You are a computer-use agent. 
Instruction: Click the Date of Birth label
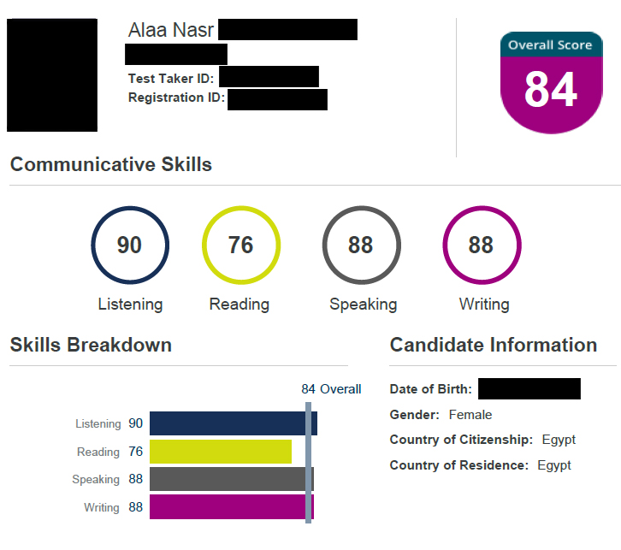tap(430, 389)
